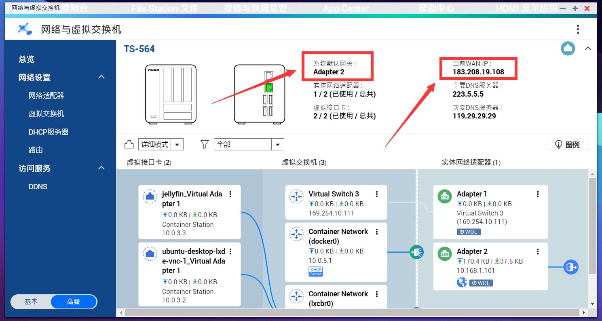The width and height of the screenshot is (602, 321).
Task: Click the 图例 legend button
Action: pyautogui.click(x=568, y=144)
